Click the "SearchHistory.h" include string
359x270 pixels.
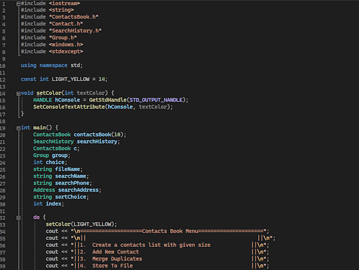[x=75, y=31]
